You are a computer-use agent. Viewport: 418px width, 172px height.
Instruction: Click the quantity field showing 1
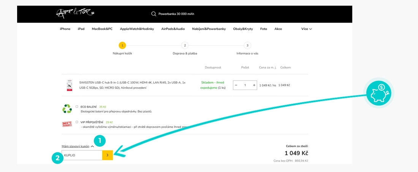245,85
